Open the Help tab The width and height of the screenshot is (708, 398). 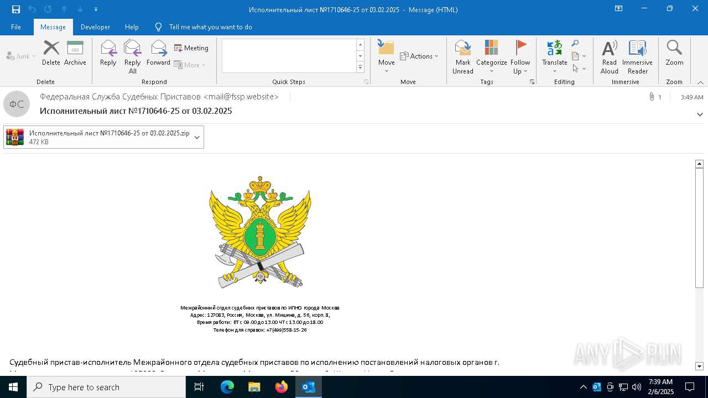(132, 27)
